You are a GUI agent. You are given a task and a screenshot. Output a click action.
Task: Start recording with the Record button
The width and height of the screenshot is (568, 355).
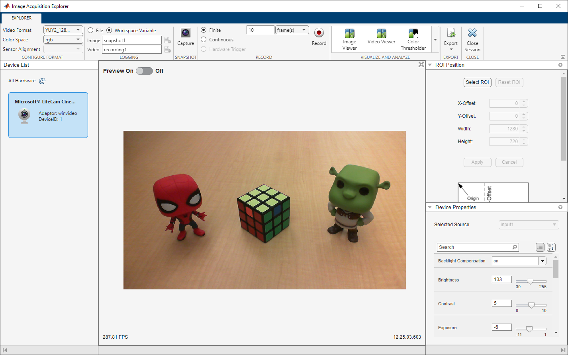tap(319, 33)
